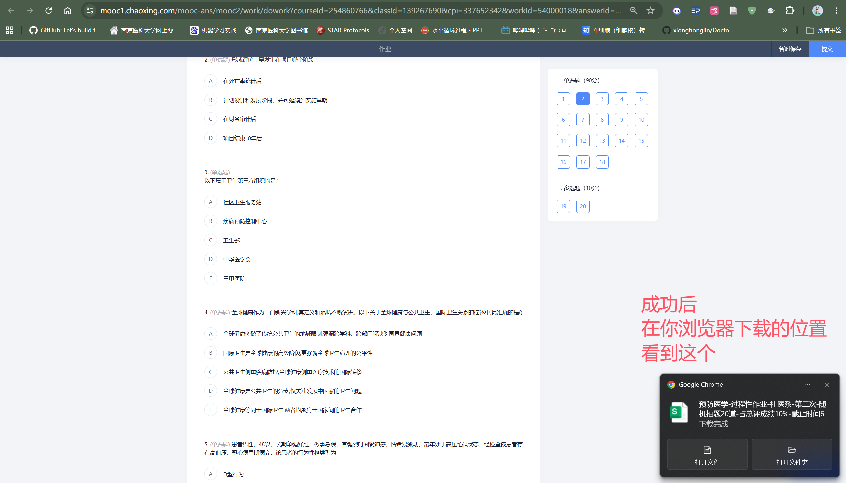Image resolution: width=846 pixels, height=483 pixels.
Task: Close the Google Chrome download notification
Action: pos(827,385)
